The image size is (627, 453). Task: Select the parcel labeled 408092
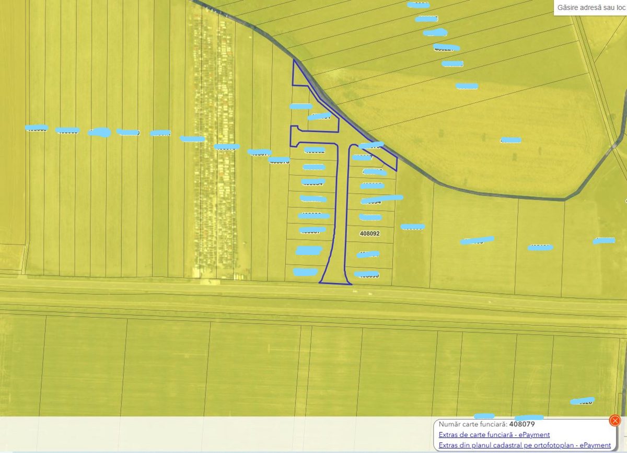click(x=370, y=234)
